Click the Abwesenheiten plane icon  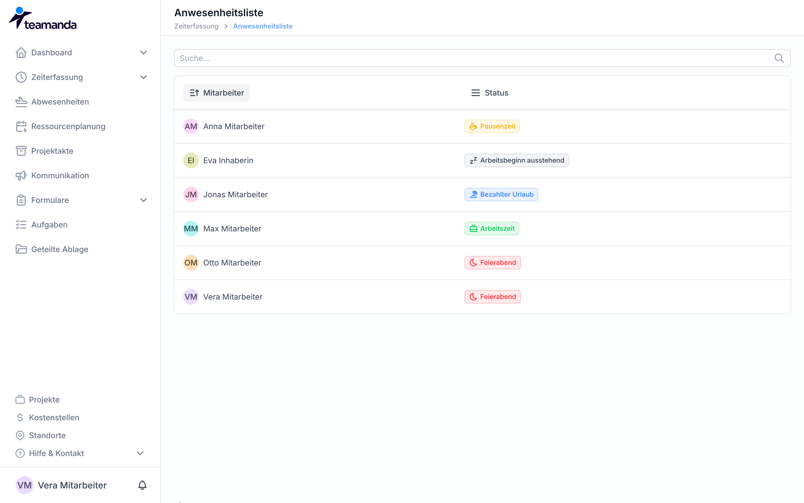(21, 102)
